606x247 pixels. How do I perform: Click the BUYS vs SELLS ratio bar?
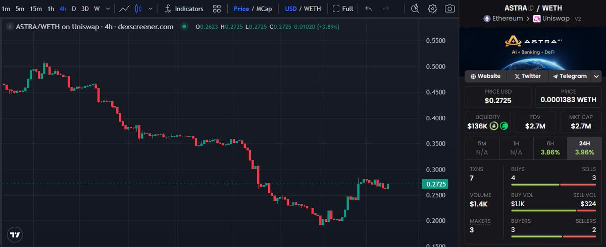pyautogui.click(x=553, y=185)
